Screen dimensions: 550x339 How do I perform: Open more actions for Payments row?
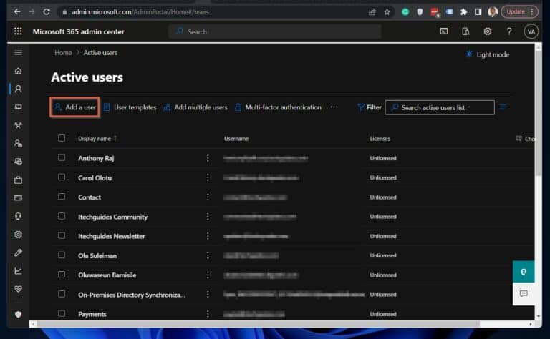208,314
